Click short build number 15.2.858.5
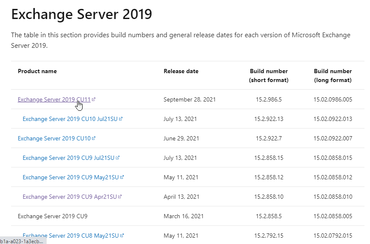The height and width of the screenshot is (244, 370). coord(269,216)
